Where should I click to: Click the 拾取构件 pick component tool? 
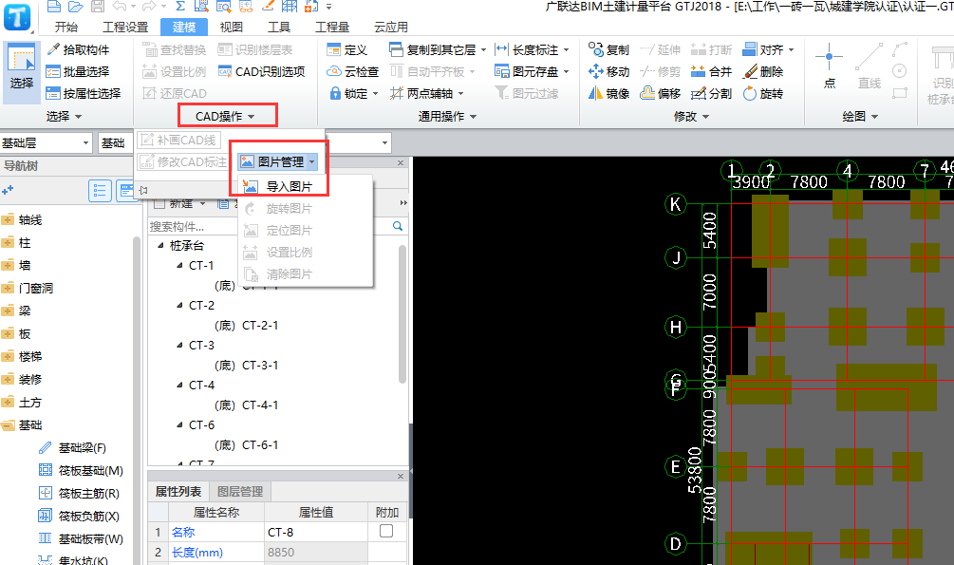79,50
